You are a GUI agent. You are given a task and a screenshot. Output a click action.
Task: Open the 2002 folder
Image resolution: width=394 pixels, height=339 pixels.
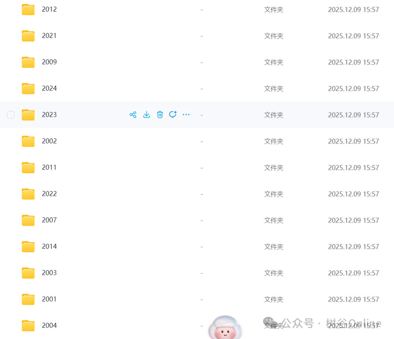[49, 141]
